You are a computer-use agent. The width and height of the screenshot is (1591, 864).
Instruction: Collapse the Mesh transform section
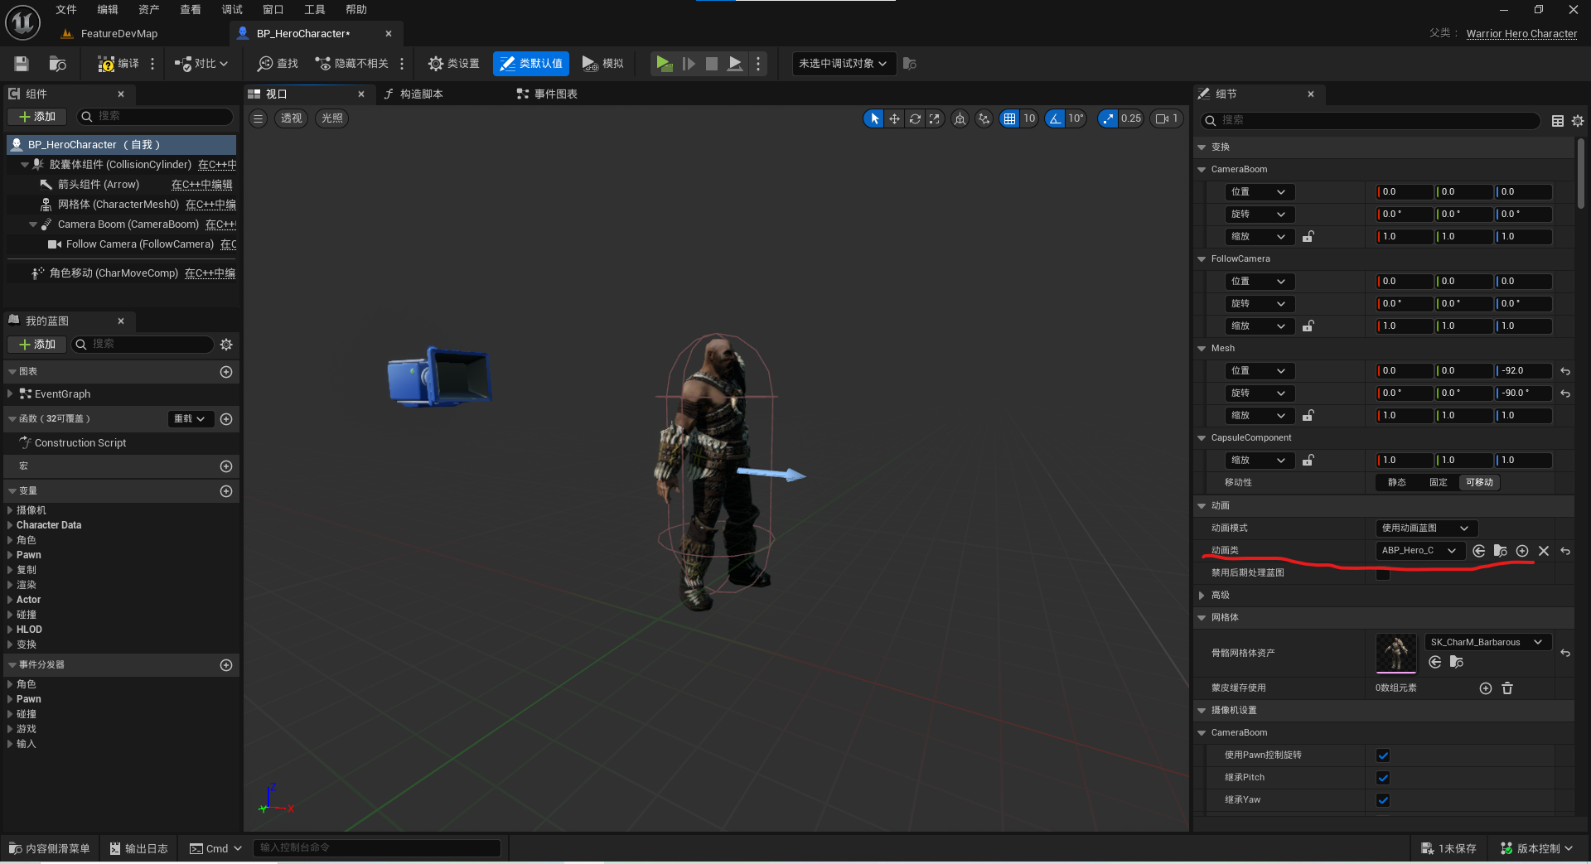tap(1202, 349)
